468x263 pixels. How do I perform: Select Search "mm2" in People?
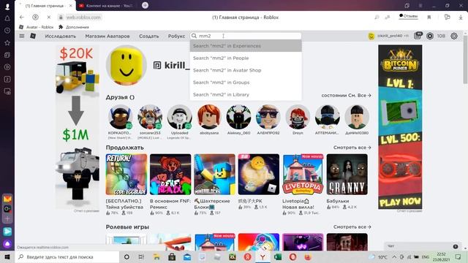pyautogui.click(x=246, y=58)
